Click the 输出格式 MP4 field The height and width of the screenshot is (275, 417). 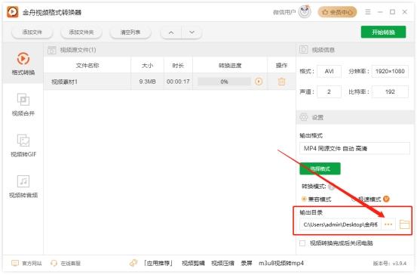tap(354, 148)
